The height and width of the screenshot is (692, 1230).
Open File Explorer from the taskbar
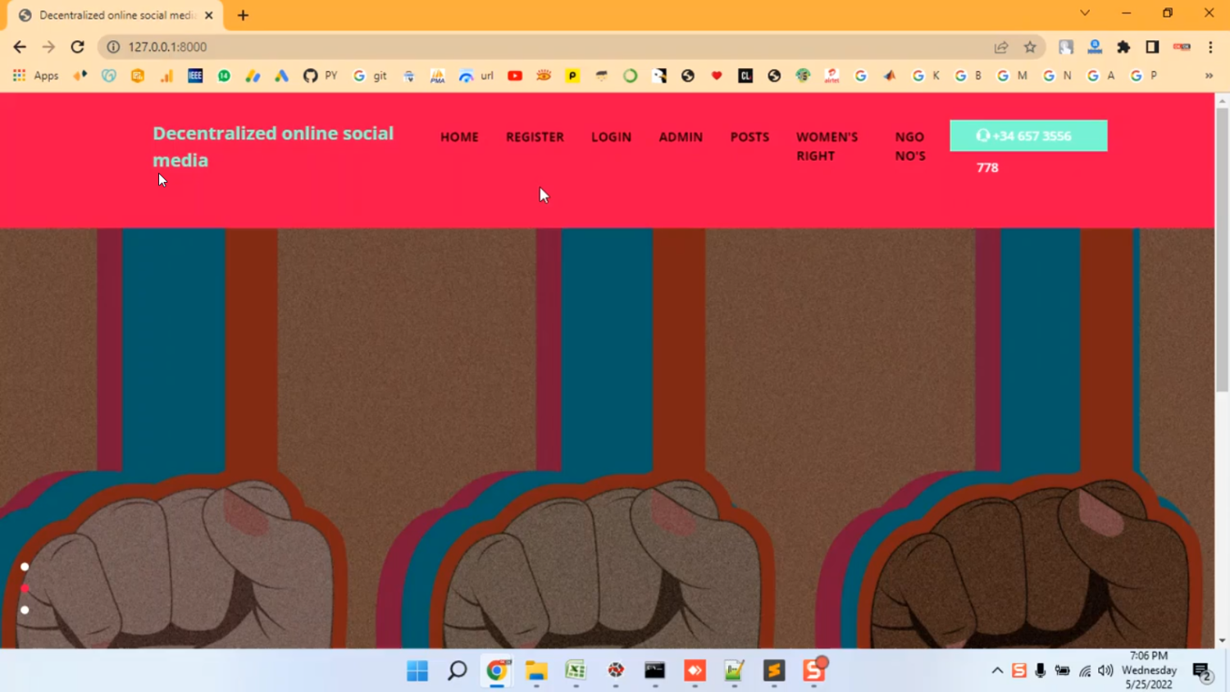point(536,671)
